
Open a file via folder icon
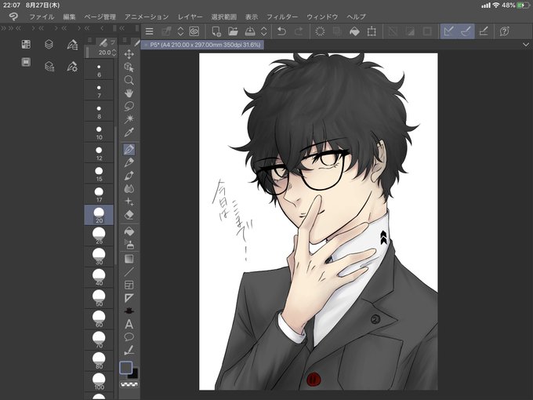pos(234,31)
